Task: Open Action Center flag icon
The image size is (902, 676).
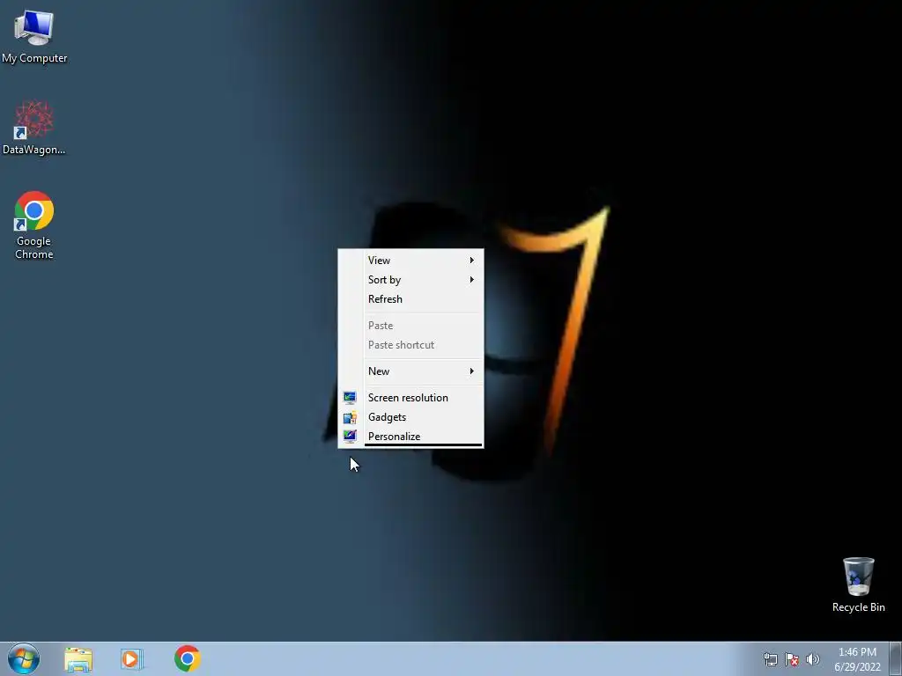Action: [x=792, y=659]
